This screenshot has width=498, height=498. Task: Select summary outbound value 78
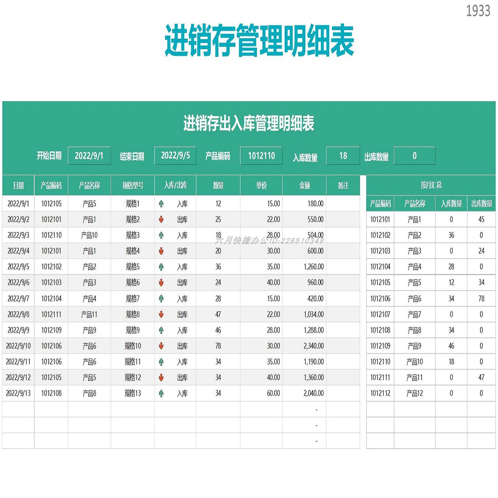(x=481, y=298)
